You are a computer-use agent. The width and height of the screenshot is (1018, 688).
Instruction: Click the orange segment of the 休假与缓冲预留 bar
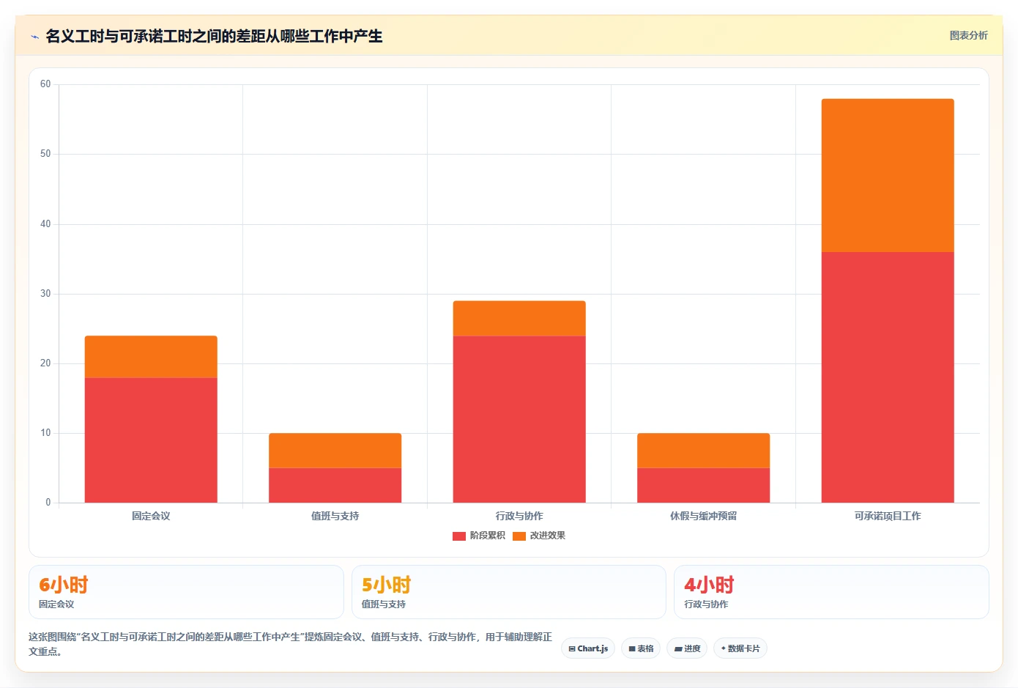(703, 451)
